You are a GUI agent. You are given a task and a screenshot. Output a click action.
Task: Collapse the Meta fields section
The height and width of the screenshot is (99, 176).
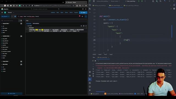point(2,64)
